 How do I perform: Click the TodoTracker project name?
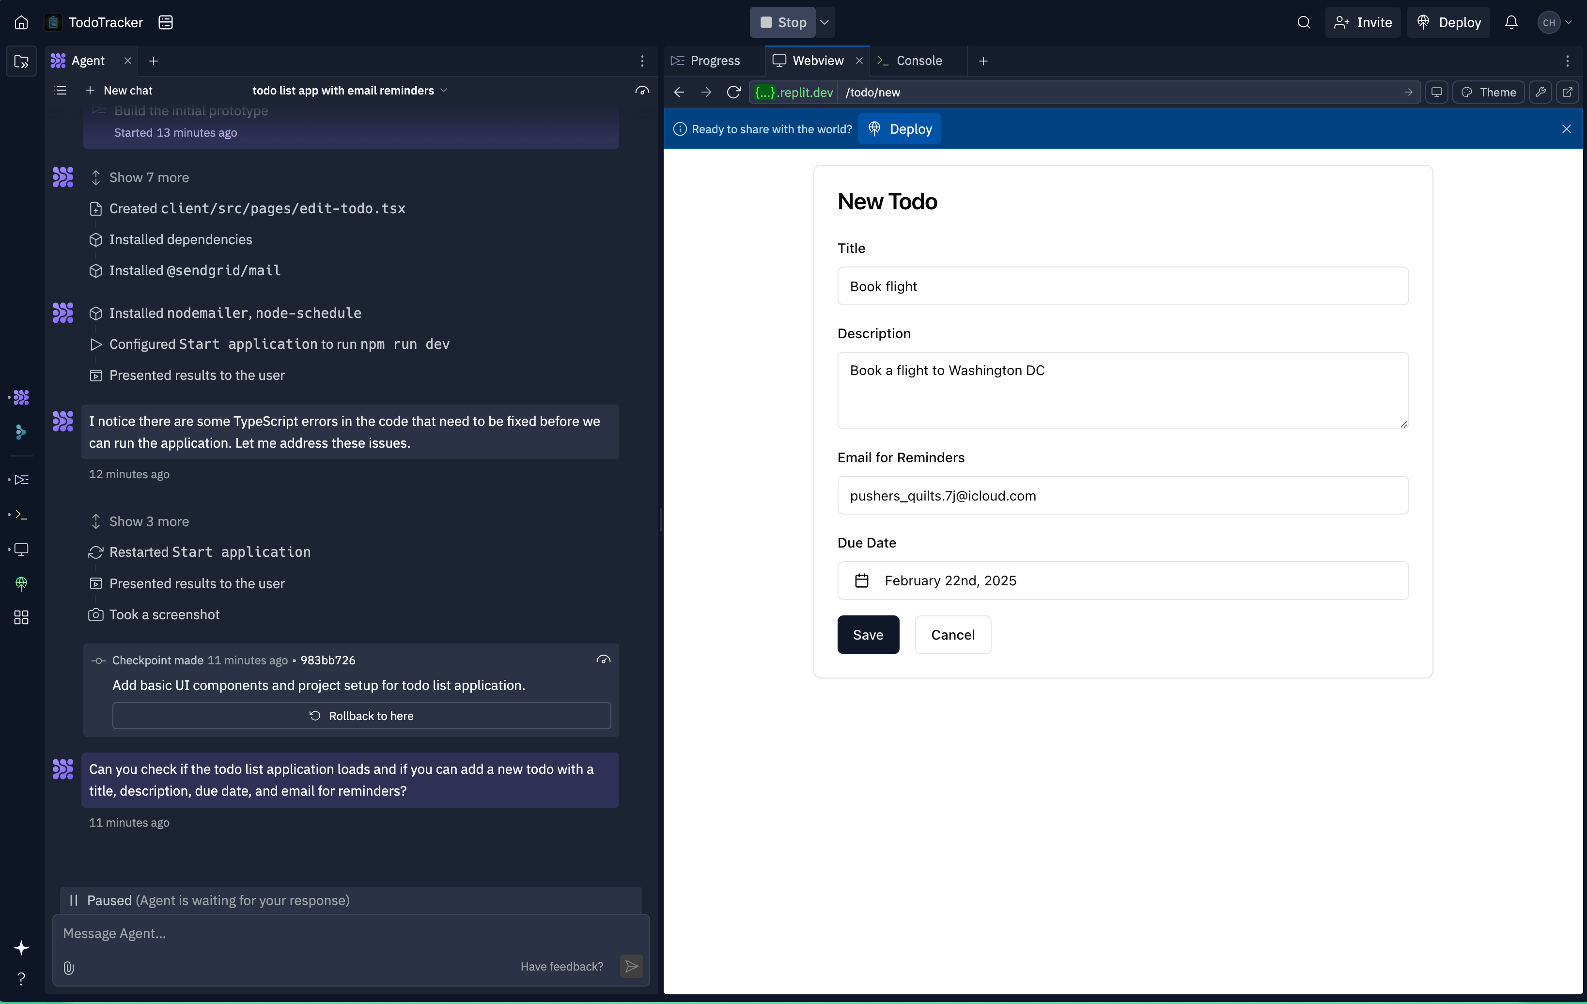[x=106, y=22]
